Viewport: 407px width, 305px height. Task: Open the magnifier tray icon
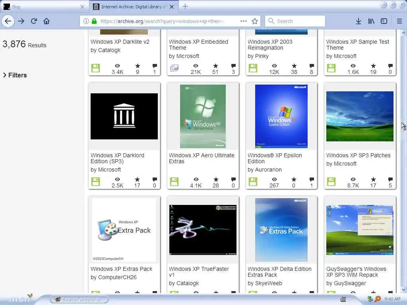[x=378, y=299]
